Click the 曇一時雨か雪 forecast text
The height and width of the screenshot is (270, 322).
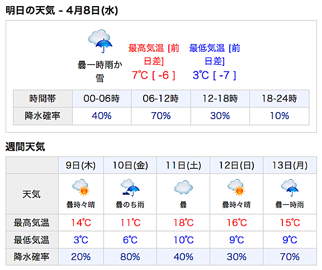click(100, 71)
